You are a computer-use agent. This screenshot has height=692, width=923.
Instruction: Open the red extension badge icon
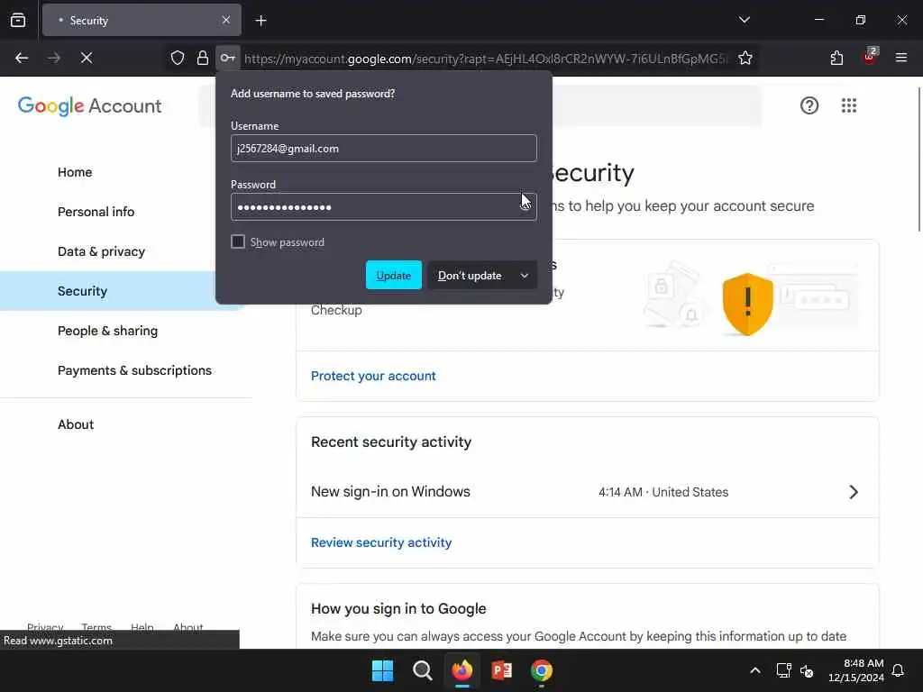point(870,57)
